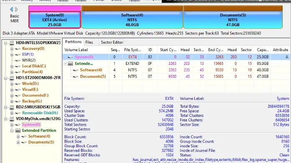Collapse Extended row in partition table
Image resolution: width=291 pixels, height=163 pixels.
(65, 64)
